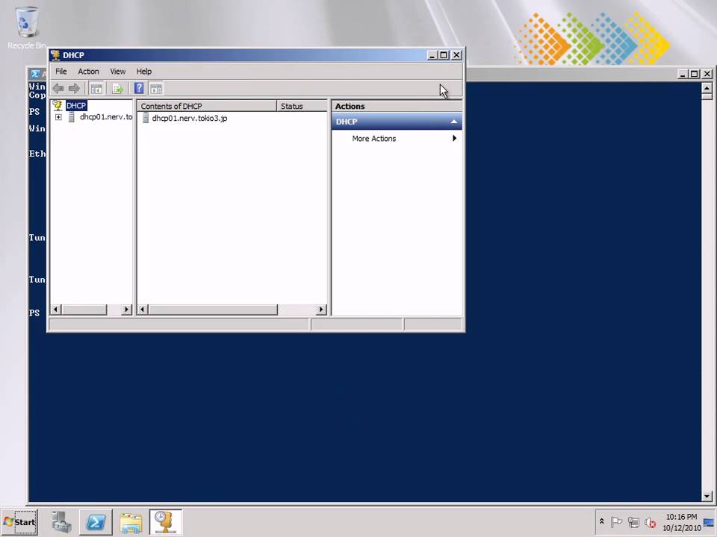Open the Recycle Bin desktop icon
The image size is (717, 537).
tap(27, 28)
